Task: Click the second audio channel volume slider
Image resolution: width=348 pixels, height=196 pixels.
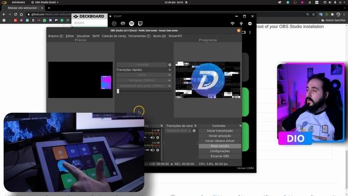Action: pos(147,150)
